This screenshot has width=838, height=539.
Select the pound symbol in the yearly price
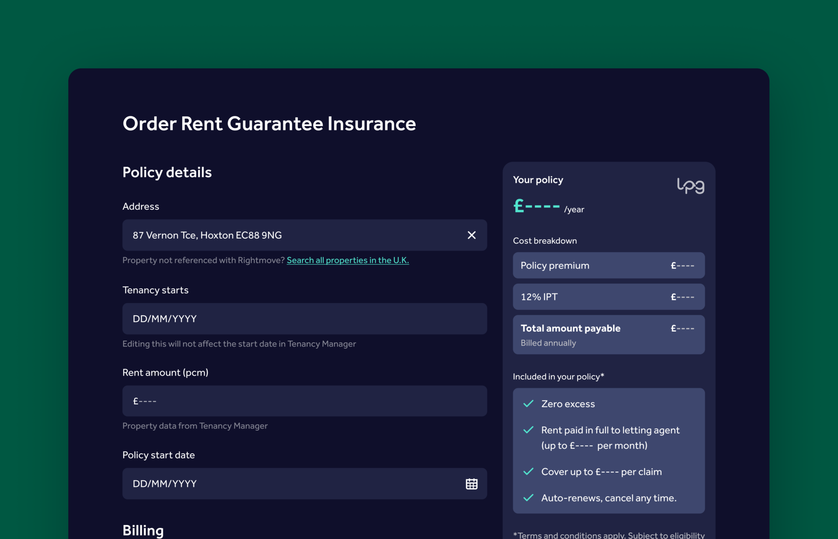(518, 206)
